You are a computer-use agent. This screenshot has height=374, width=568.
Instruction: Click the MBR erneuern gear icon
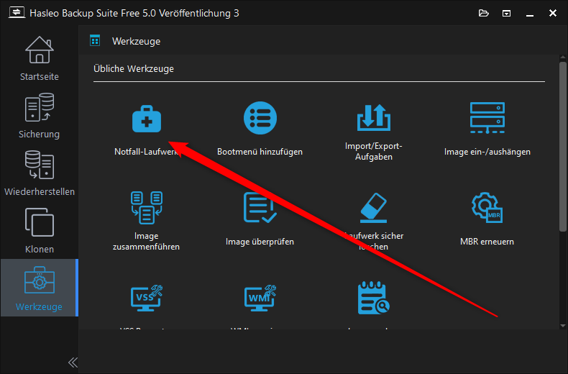coord(487,208)
